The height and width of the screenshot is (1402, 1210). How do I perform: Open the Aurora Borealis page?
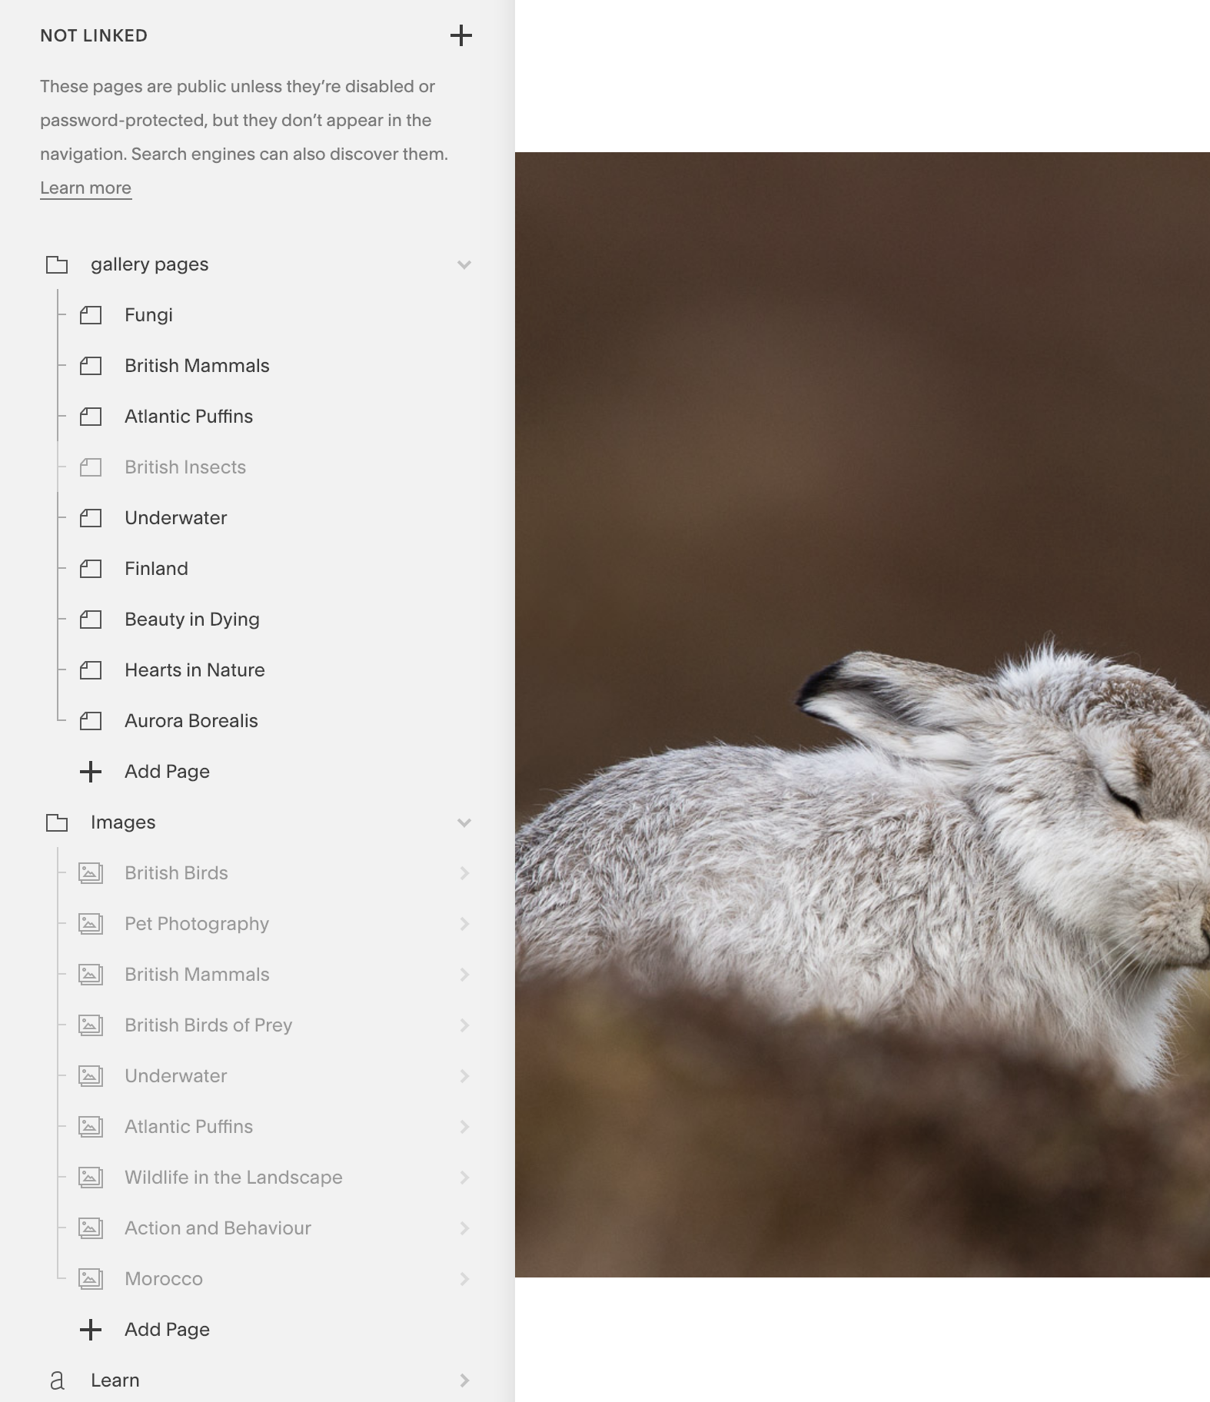(191, 721)
